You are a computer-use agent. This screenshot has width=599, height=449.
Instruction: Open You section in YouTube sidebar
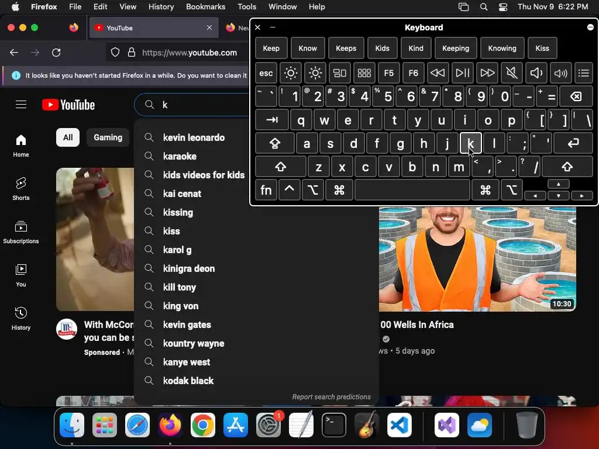pos(21,276)
